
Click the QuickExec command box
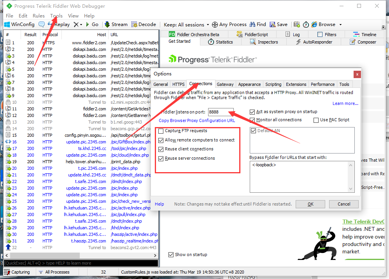pyautogui.click(x=81, y=263)
